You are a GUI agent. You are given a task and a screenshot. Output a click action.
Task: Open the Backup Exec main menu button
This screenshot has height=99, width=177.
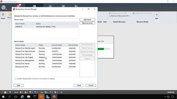pyautogui.click(x=3, y=7)
